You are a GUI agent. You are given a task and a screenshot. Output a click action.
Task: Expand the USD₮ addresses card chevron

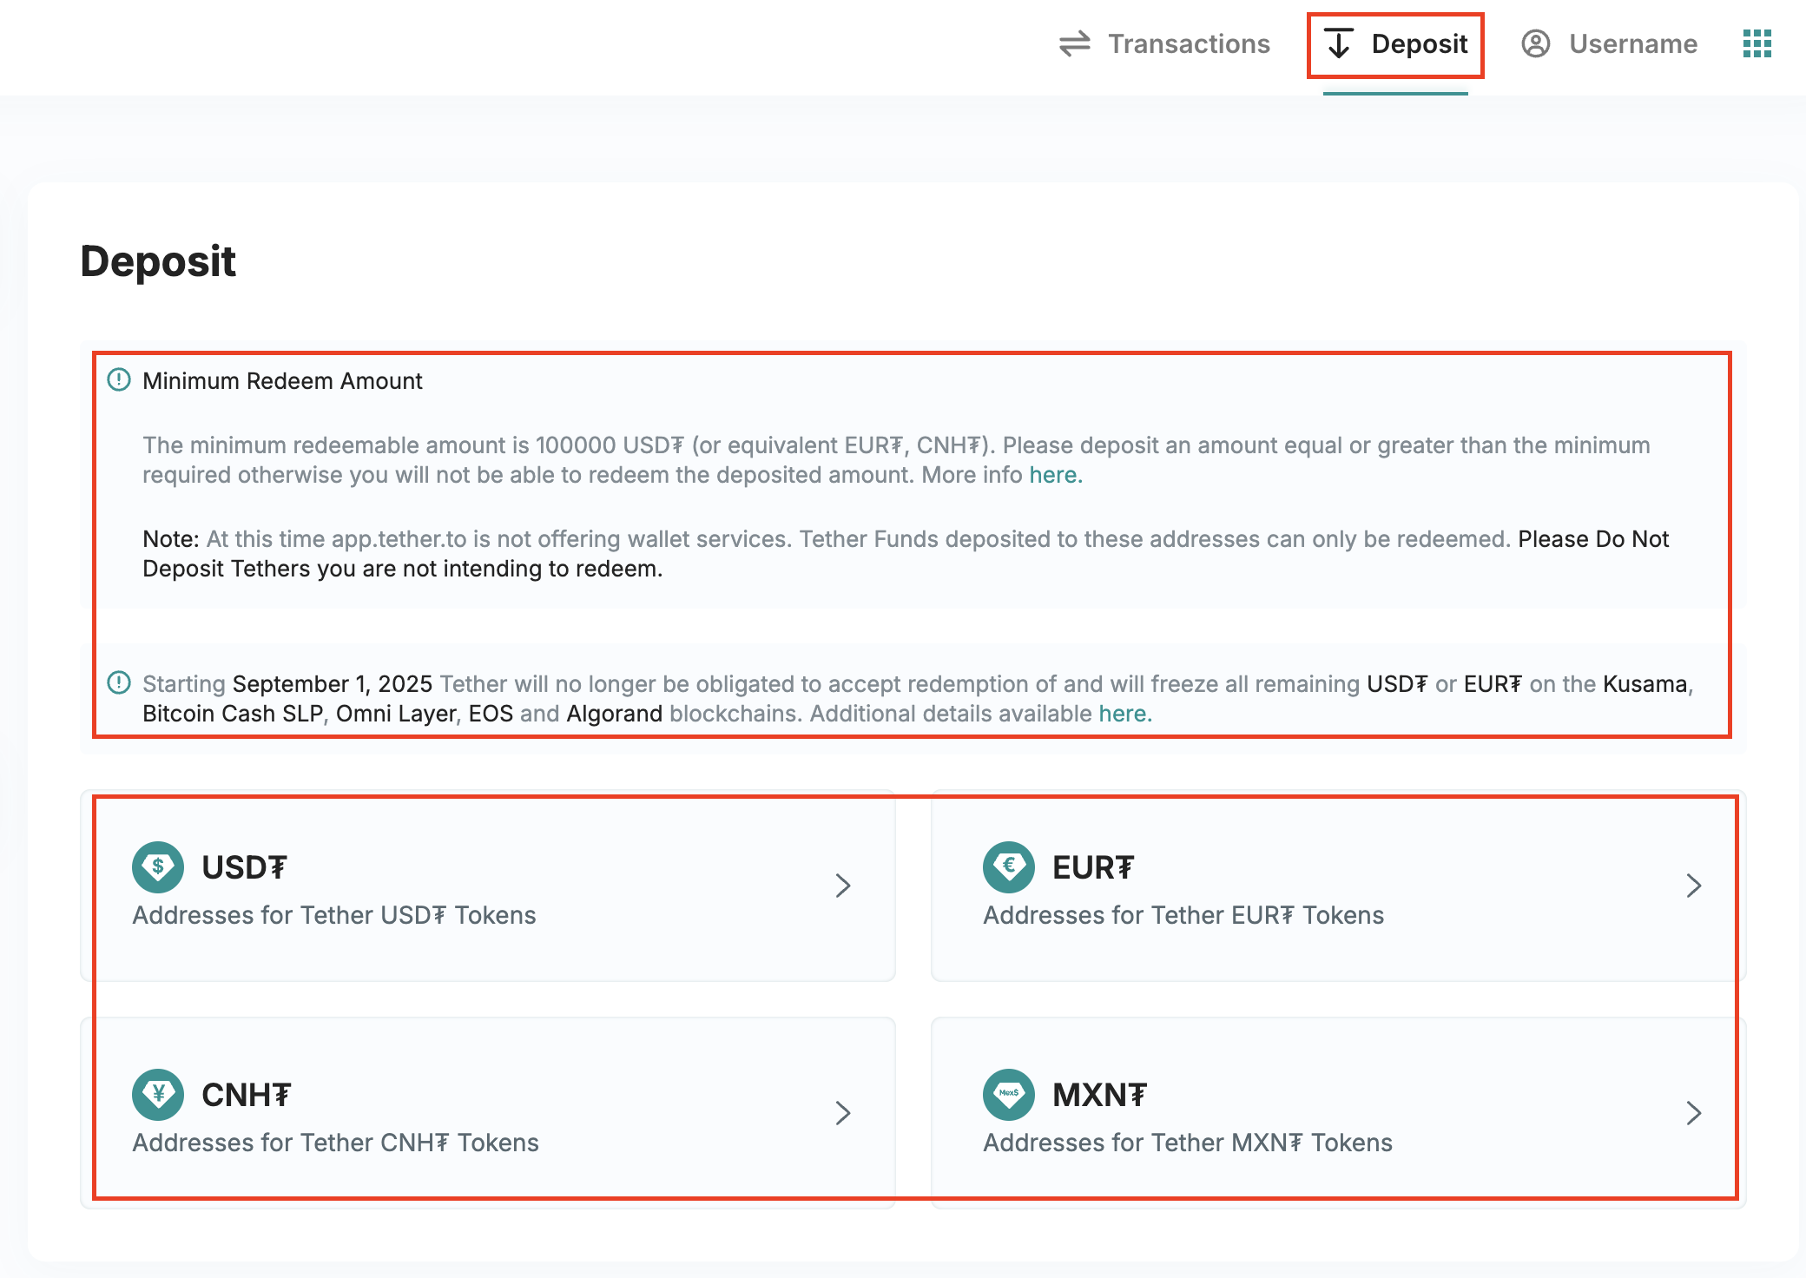[x=843, y=886]
